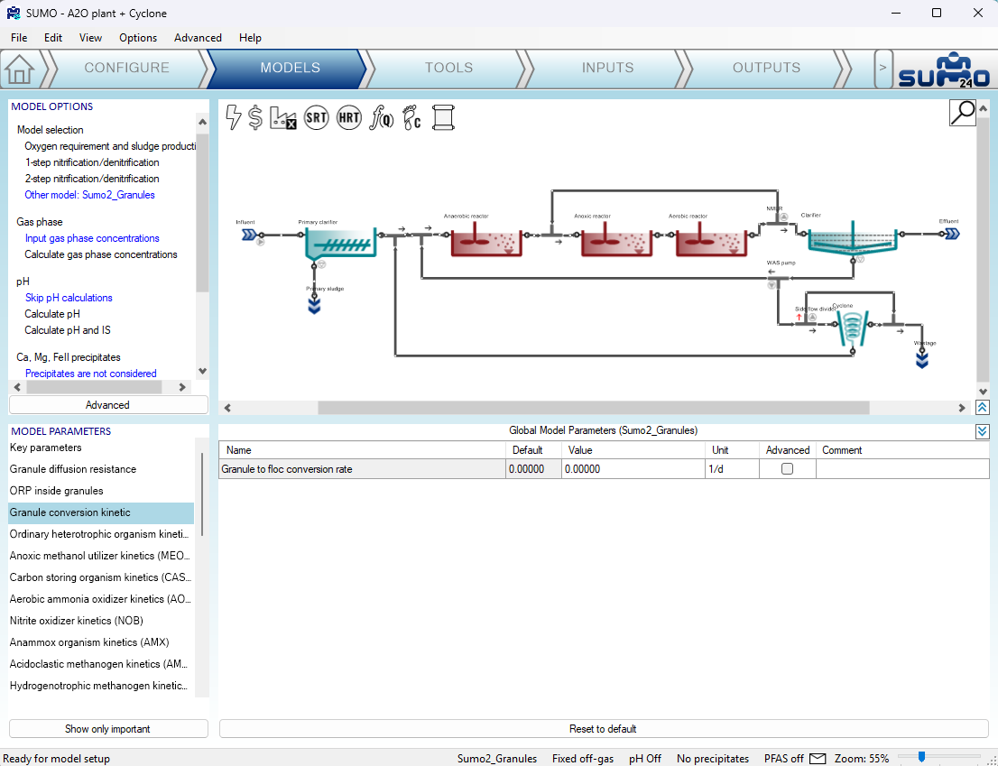Viewport: 998px width, 766px height.
Task: Click the SRT circle icon
Action: coord(316,117)
